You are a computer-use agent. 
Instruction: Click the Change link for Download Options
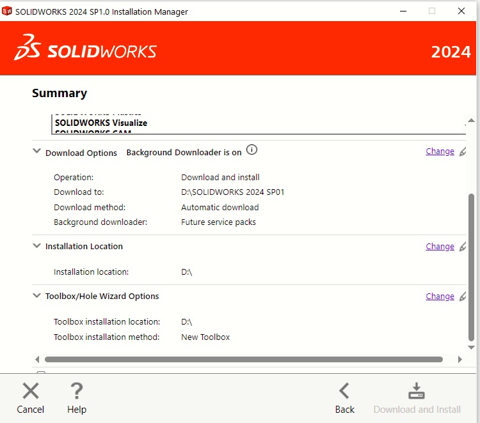click(440, 151)
